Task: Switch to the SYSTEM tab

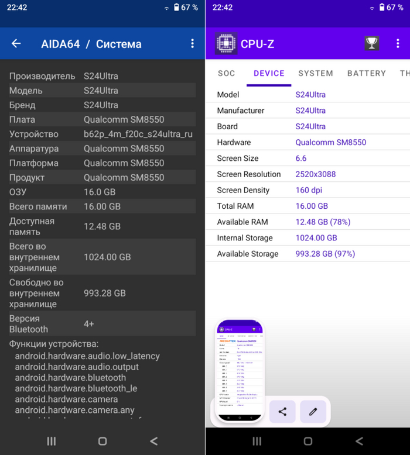Action: 315,74
